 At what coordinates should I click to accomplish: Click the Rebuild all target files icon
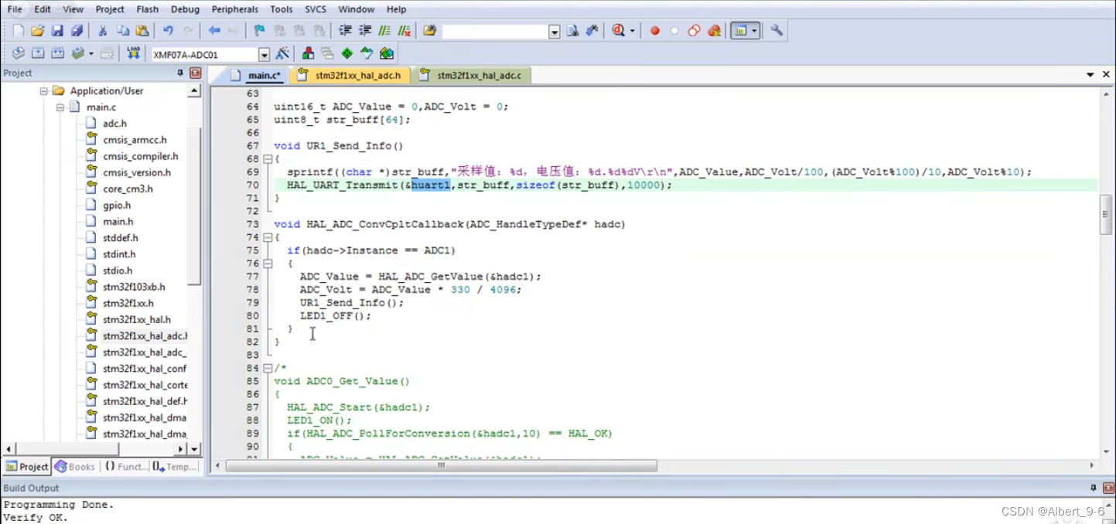58,53
